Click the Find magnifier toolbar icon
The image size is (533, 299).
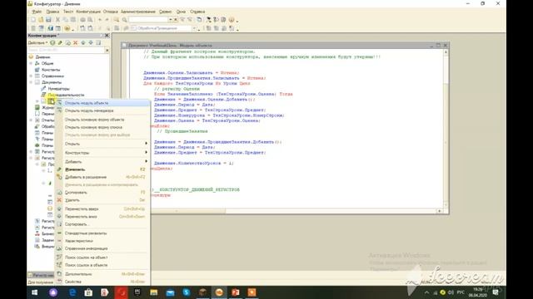[124, 20]
